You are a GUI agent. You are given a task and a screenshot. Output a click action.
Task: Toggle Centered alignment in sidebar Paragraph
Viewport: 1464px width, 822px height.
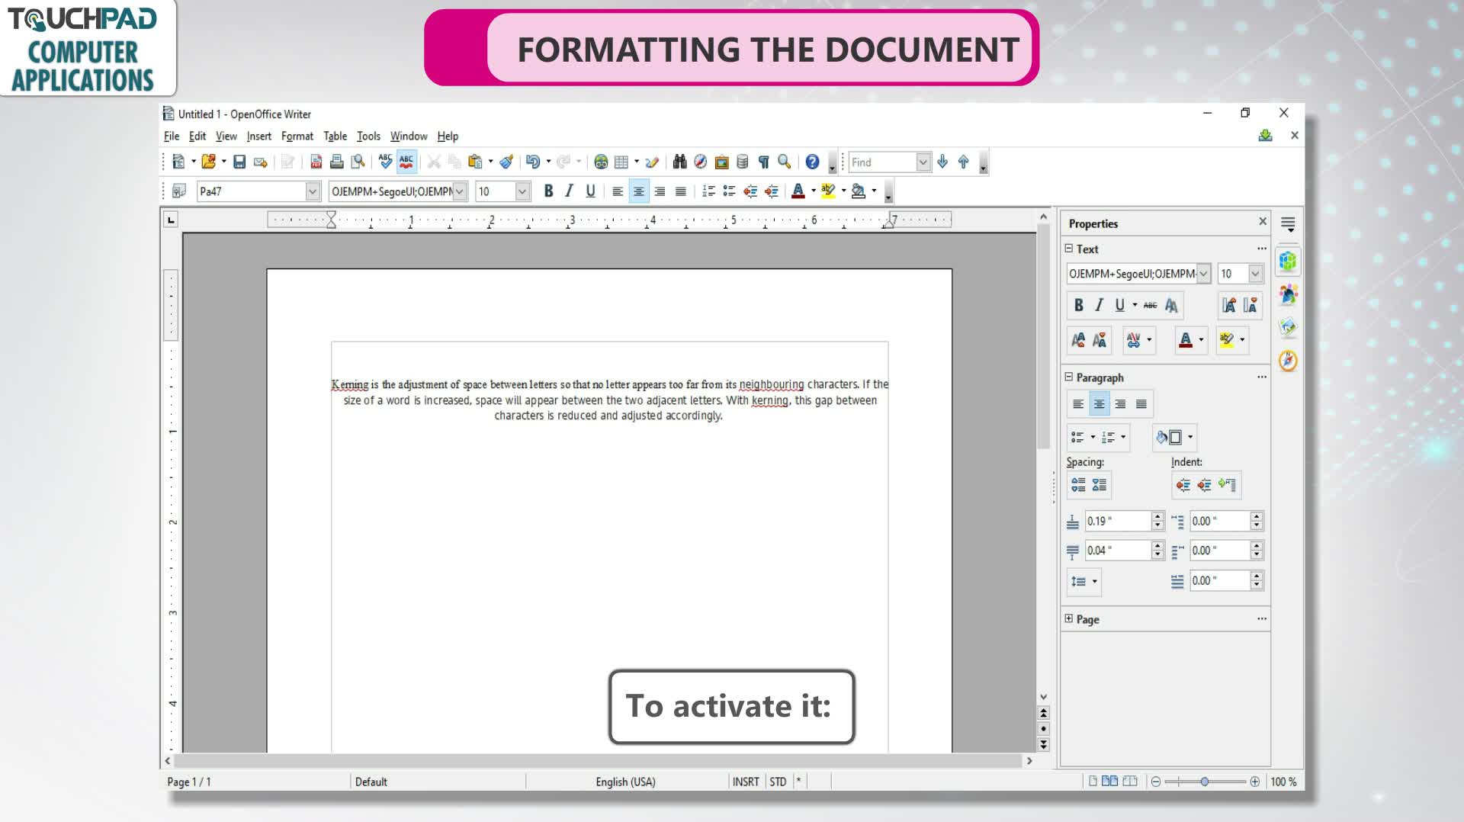tap(1099, 404)
